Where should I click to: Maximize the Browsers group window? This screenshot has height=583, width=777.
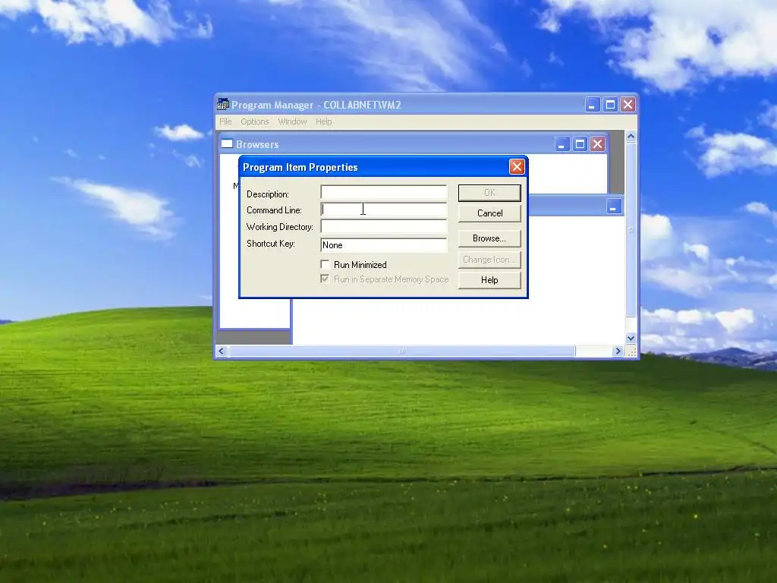tap(579, 144)
